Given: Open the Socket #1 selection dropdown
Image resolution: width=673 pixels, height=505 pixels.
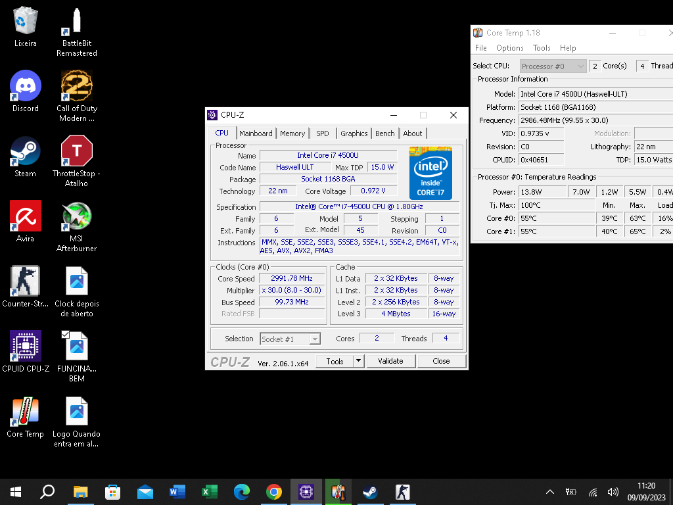Looking at the screenshot, I should (x=290, y=339).
